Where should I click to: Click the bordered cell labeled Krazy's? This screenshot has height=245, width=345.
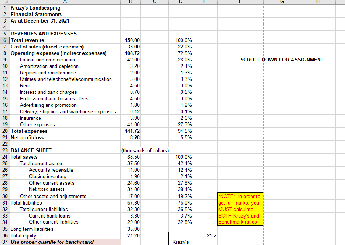180,241
